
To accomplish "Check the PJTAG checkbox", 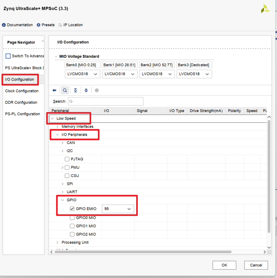I will (67, 159).
